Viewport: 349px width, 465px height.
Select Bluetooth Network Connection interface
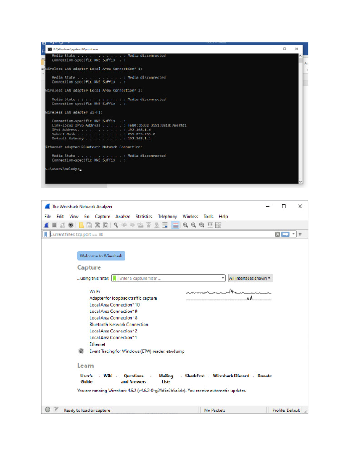click(119, 324)
